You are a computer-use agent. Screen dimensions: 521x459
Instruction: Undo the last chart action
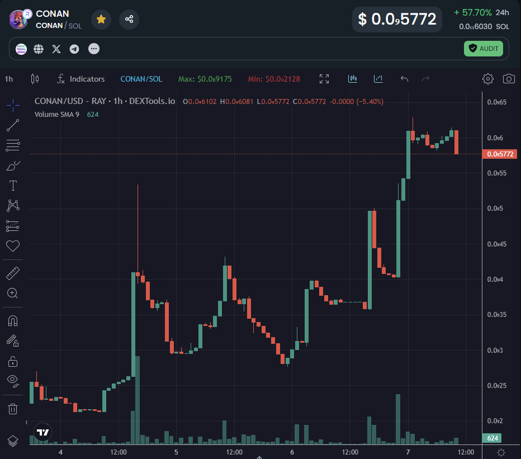point(404,79)
